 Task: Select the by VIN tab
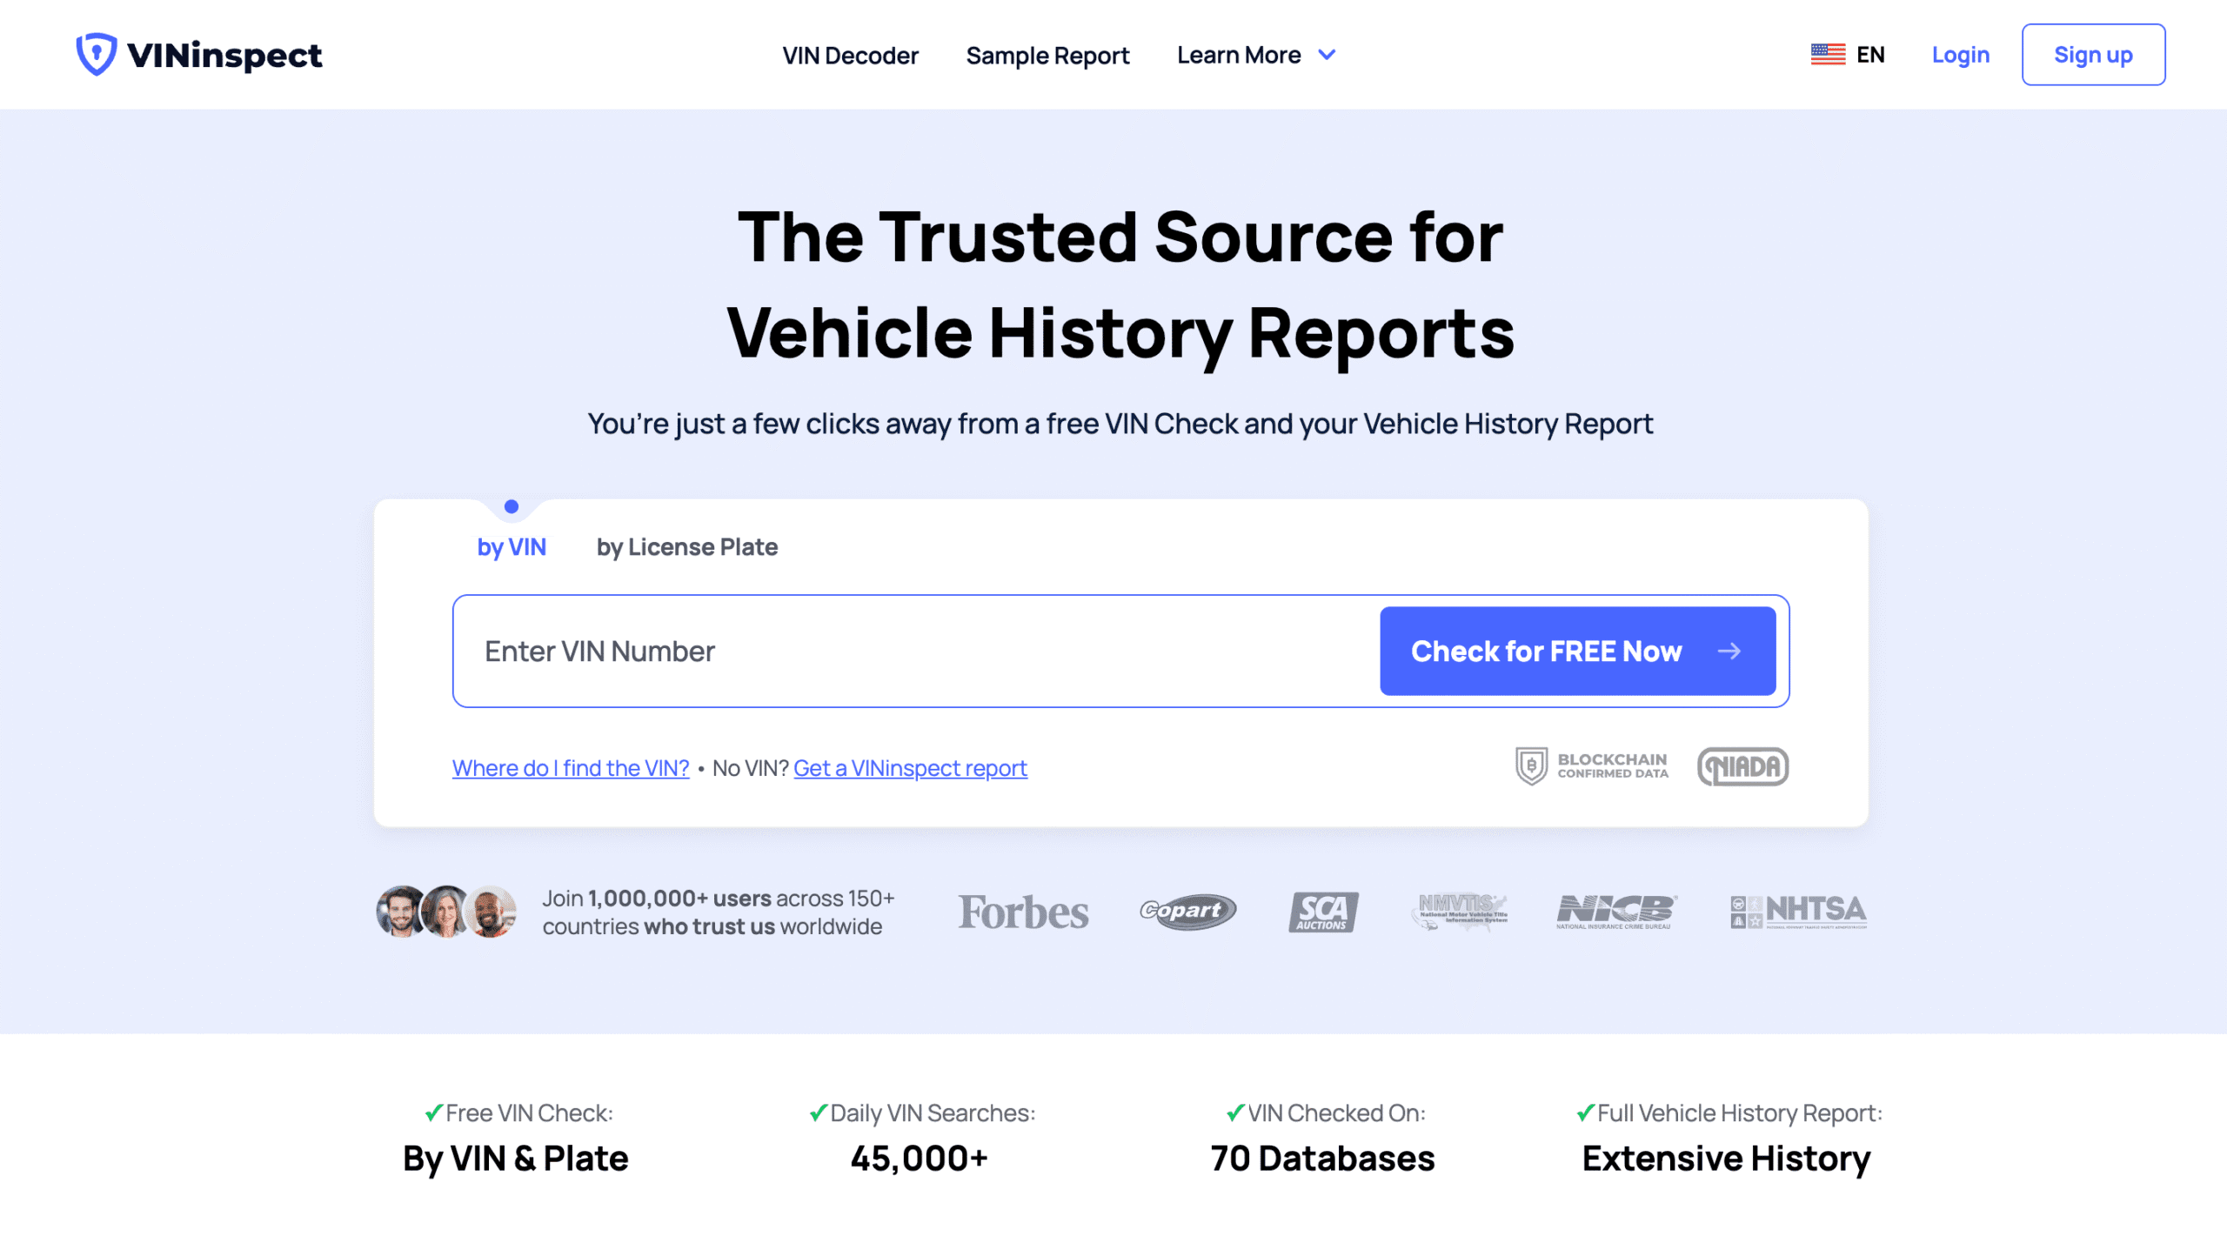point(512,547)
